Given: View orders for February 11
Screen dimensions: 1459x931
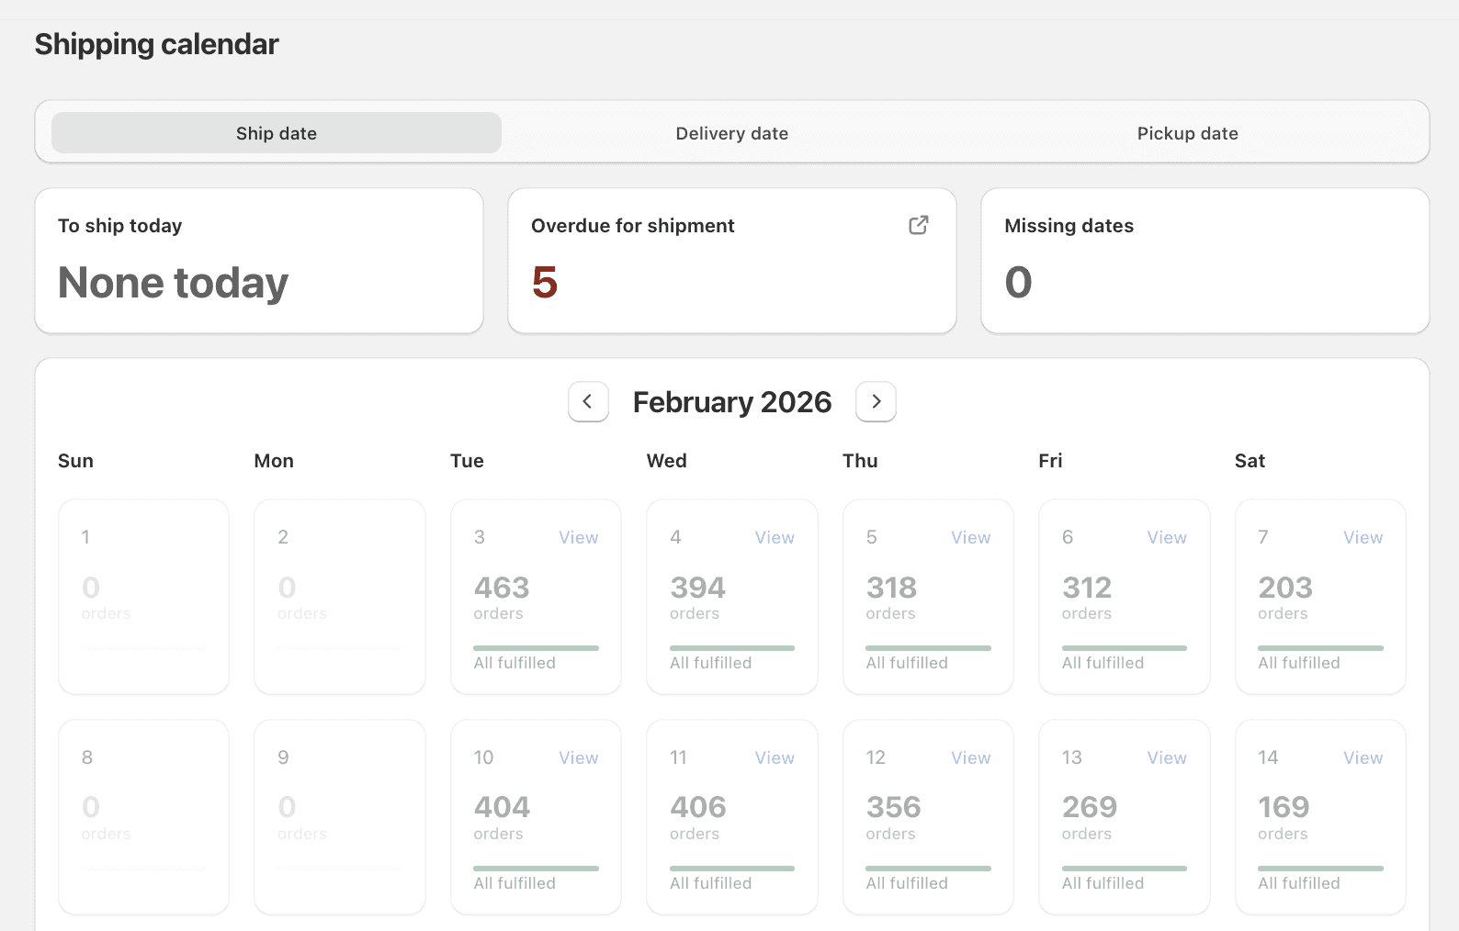Looking at the screenshot, I should [x=775, y=757].
